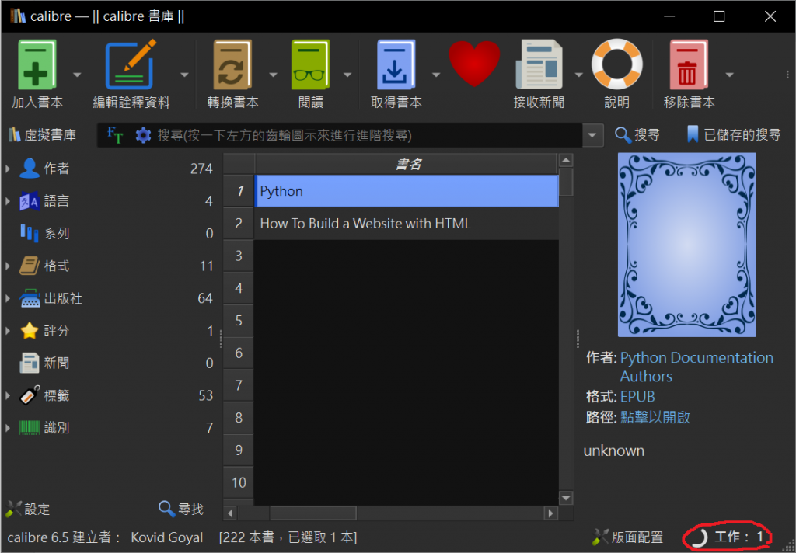Click the vertical scrollbar thumb
The height and width of the screenshot is (553, 796).
click(566, 183)
